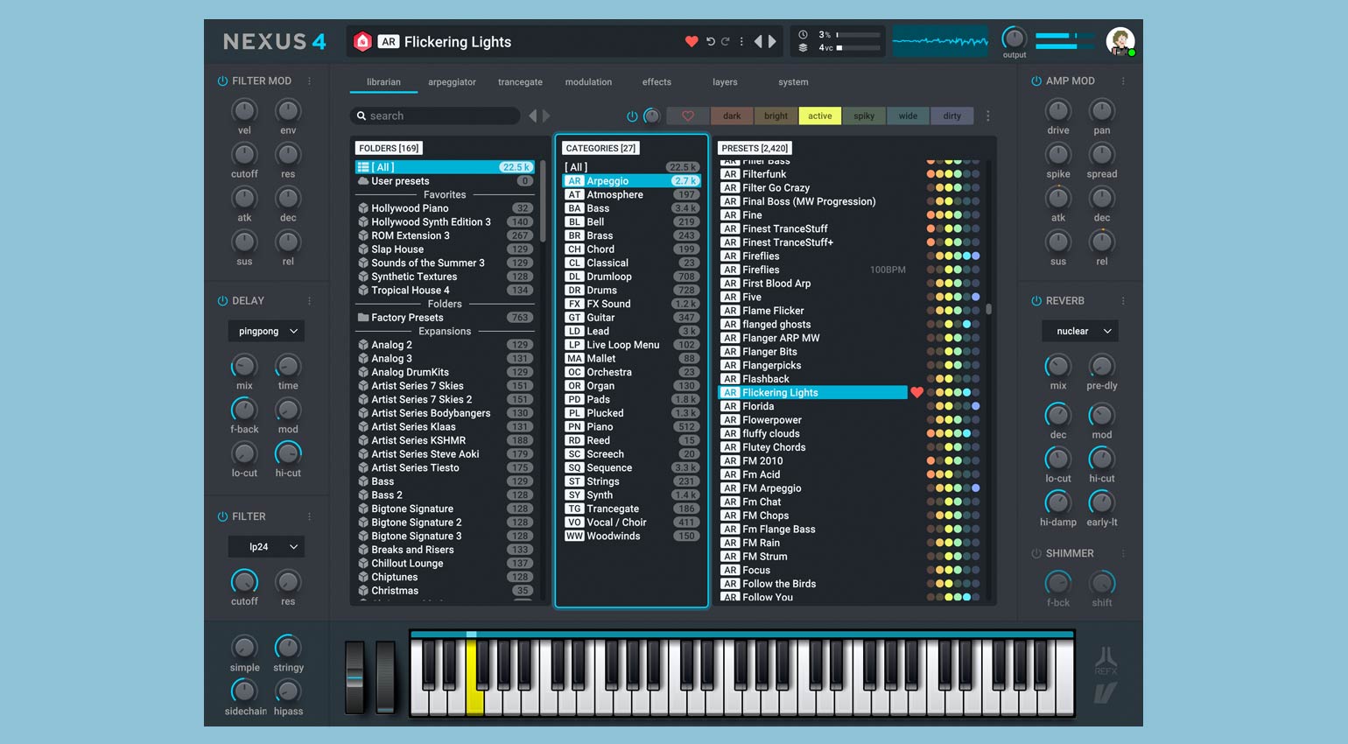Image resolution: width=1348 pixels, height=744 pixels.
Task: Select FM Arpeggio preset
Action: [x=813, y=488]
